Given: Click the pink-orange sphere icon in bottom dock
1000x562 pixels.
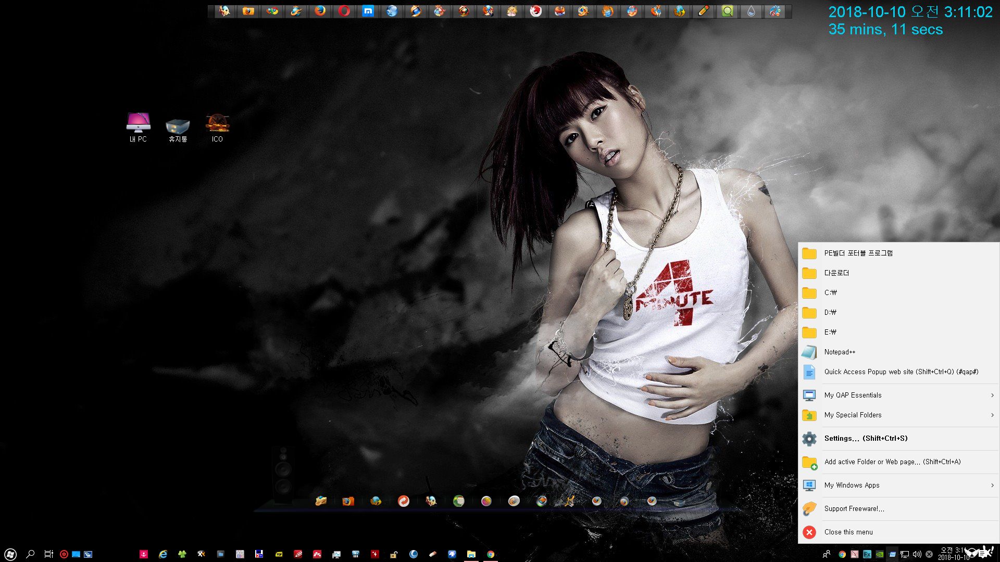Looking at the screenshot, I should [x=486, y=501].
